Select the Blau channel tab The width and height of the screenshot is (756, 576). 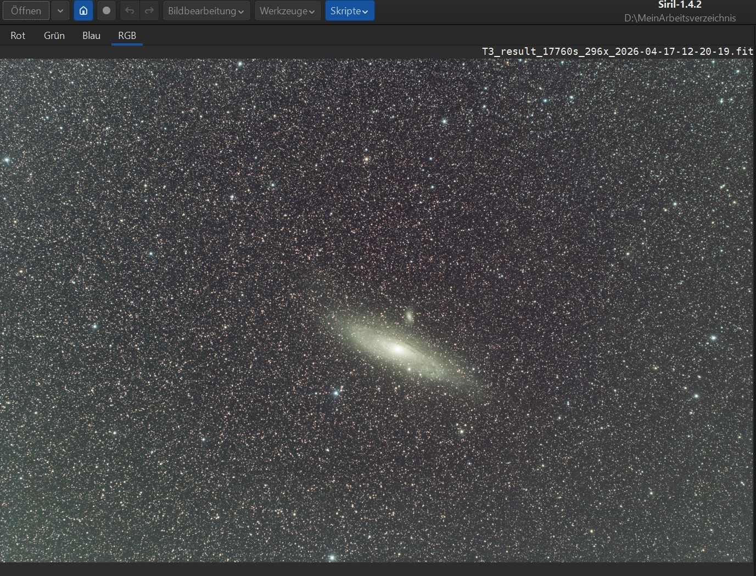[x=91, y=36]
